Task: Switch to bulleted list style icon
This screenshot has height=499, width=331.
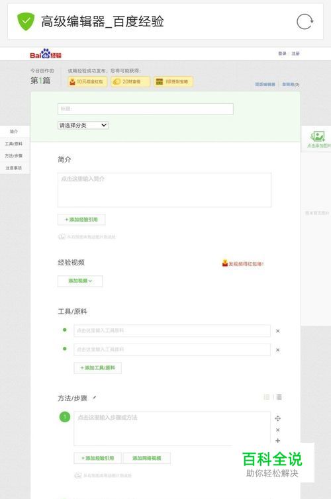Action: (279, 397)
